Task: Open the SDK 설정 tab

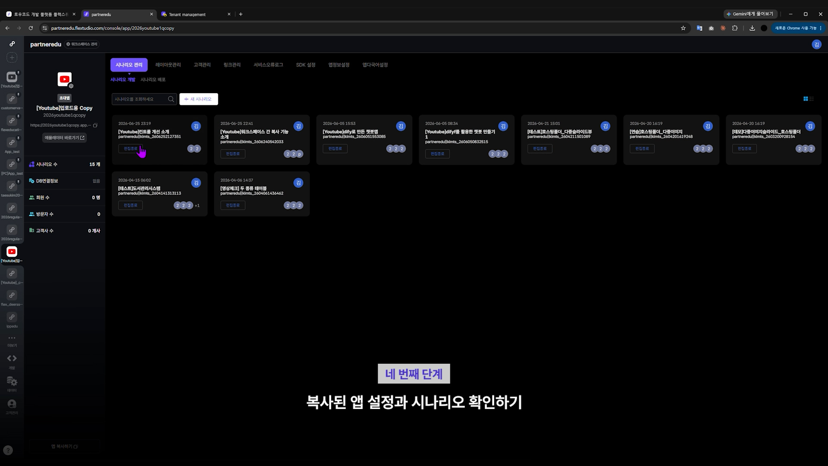Action: (x=306, y=65)
